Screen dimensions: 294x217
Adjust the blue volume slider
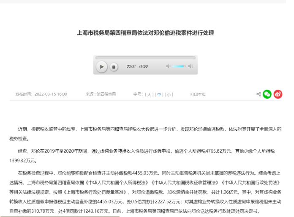[x=179, y=66]
